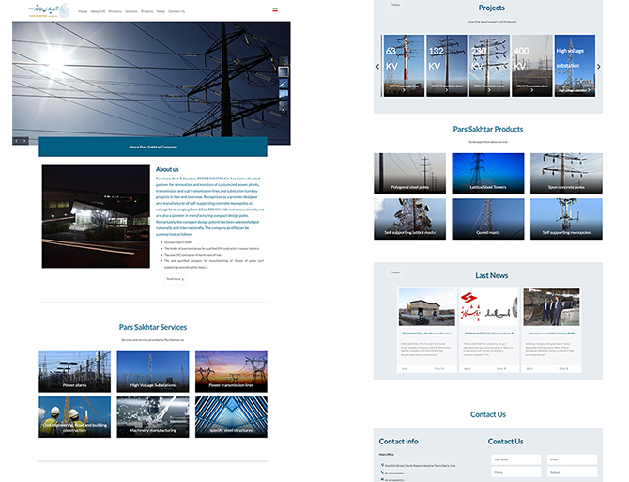
Task: Focus the Email field in contact form
Action: point(570,459)
